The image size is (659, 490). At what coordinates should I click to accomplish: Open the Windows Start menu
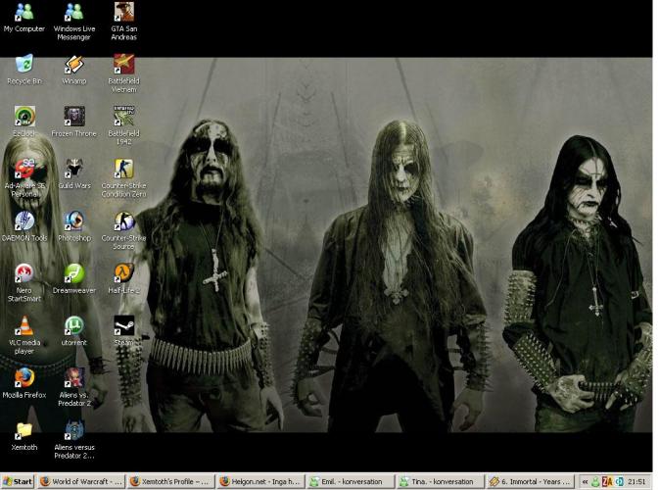18,481
